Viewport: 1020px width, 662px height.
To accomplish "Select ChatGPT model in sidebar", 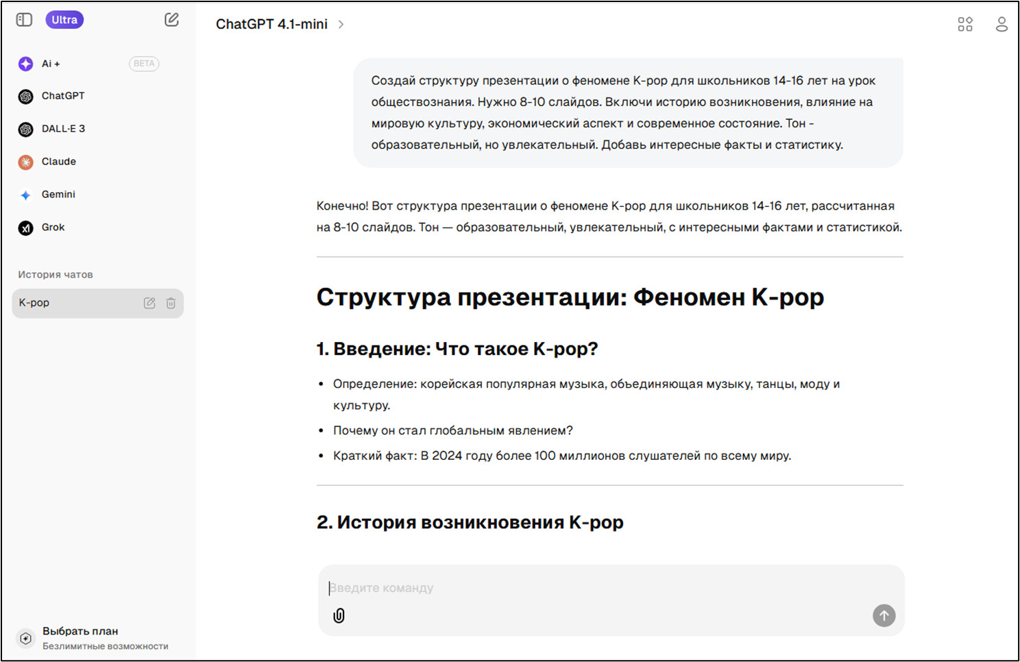I will point(62,96).
